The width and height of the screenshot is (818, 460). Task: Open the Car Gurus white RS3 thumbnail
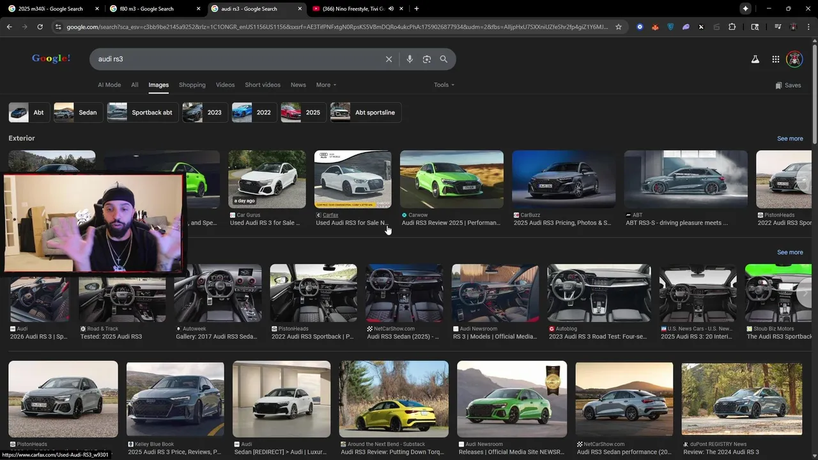point(266,179)
